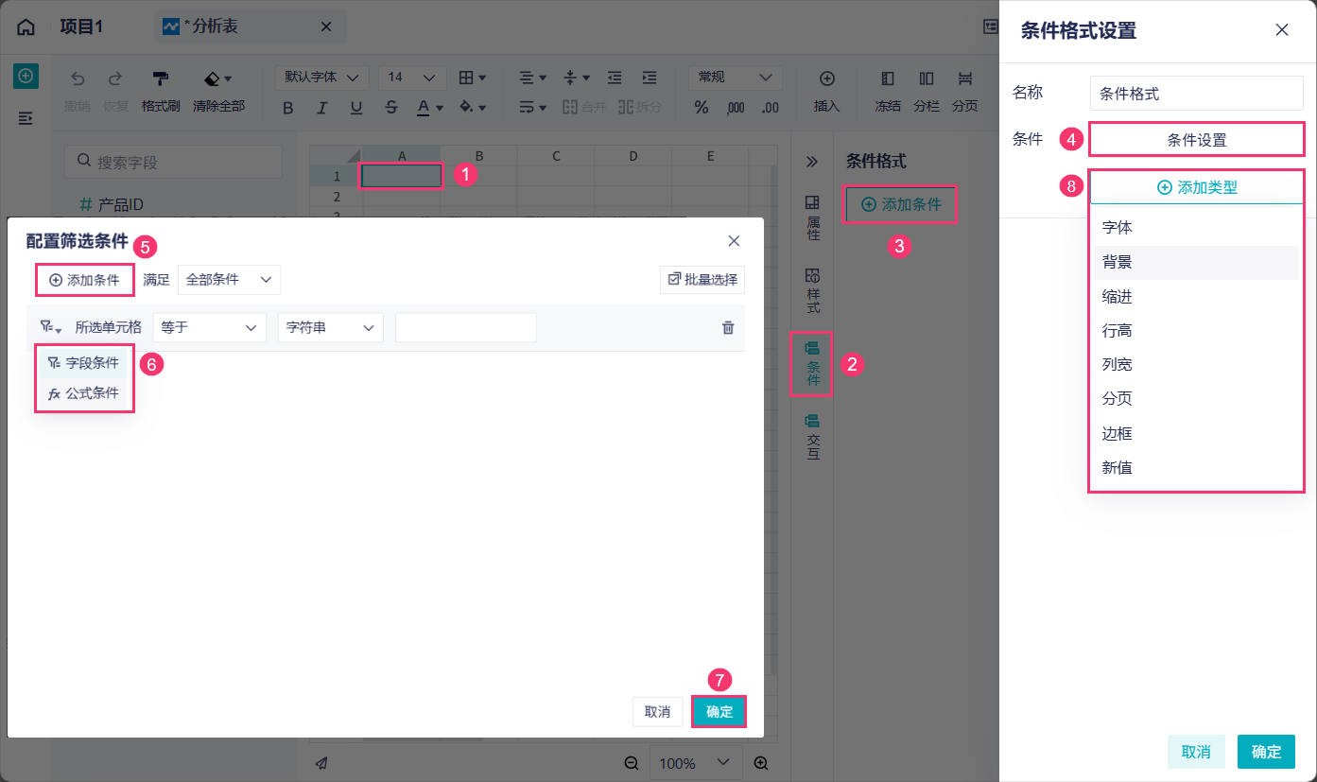Toggle underline formatting
The image size is (1317, 782).
tap(355, 108)
